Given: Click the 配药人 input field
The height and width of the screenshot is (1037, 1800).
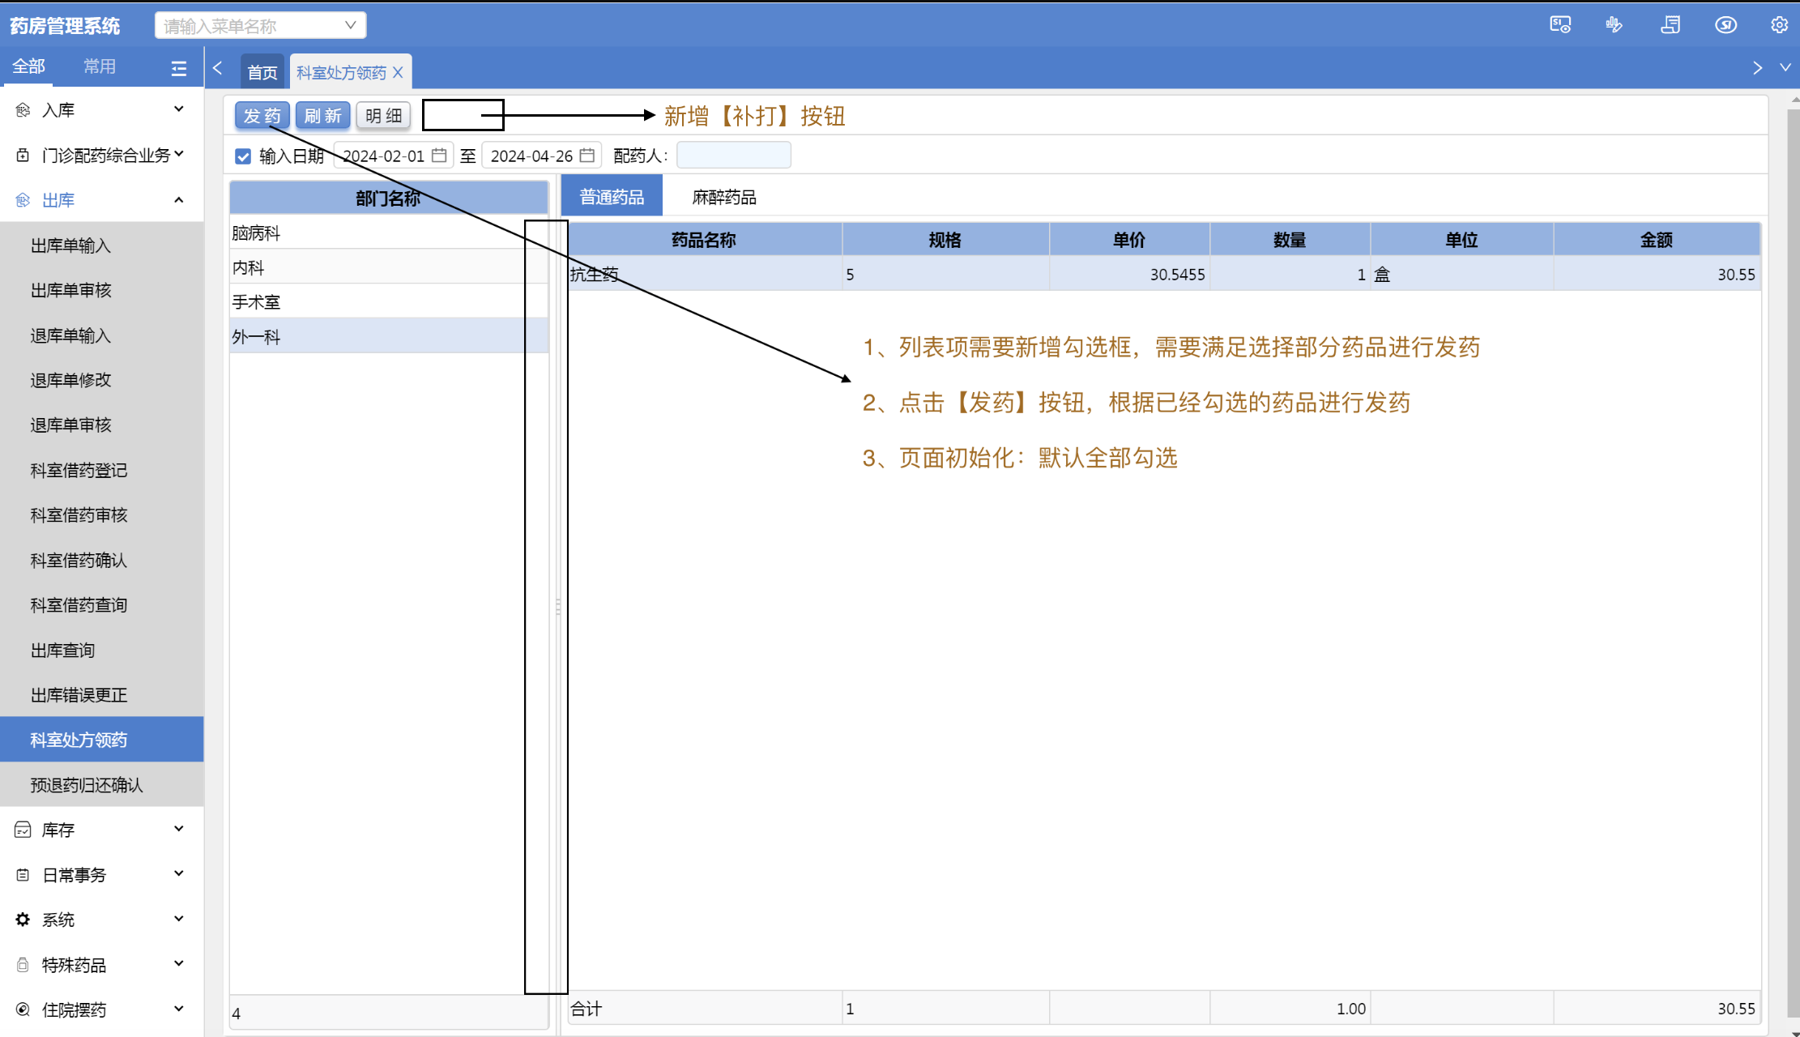Looking at the screenshot, I should click(x=733, y=156).
